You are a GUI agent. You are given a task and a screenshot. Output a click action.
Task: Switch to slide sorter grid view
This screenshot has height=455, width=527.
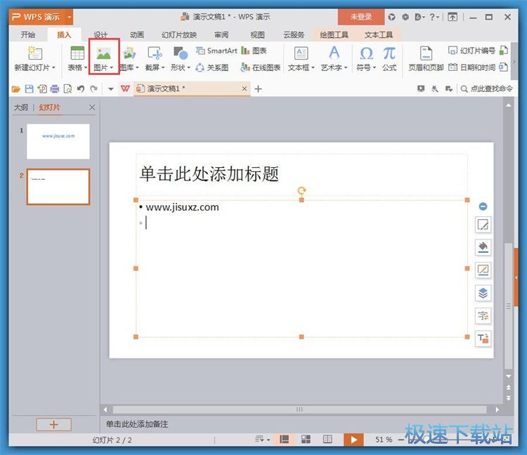click(x=306, y=440)
